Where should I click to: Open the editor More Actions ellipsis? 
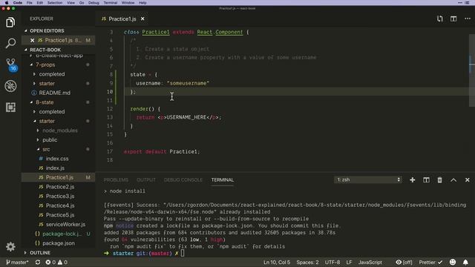(x=468, y=19)
